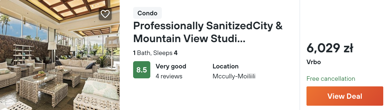The image size is (387, 110).
Task: Click the 8.5 rating badge
Action: pos(141,70)
